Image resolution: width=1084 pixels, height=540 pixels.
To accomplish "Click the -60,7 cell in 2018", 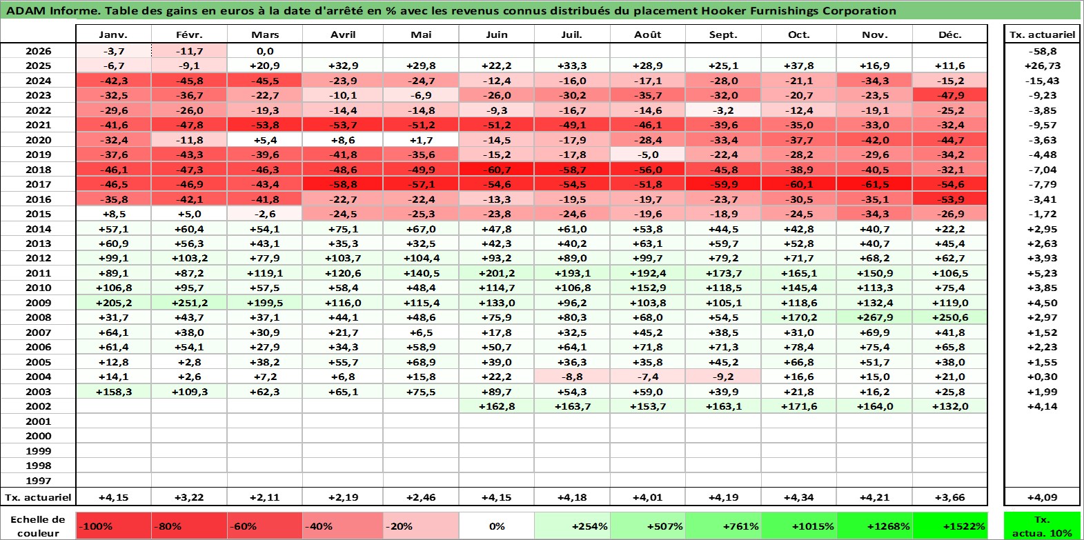I will point(497,170).
